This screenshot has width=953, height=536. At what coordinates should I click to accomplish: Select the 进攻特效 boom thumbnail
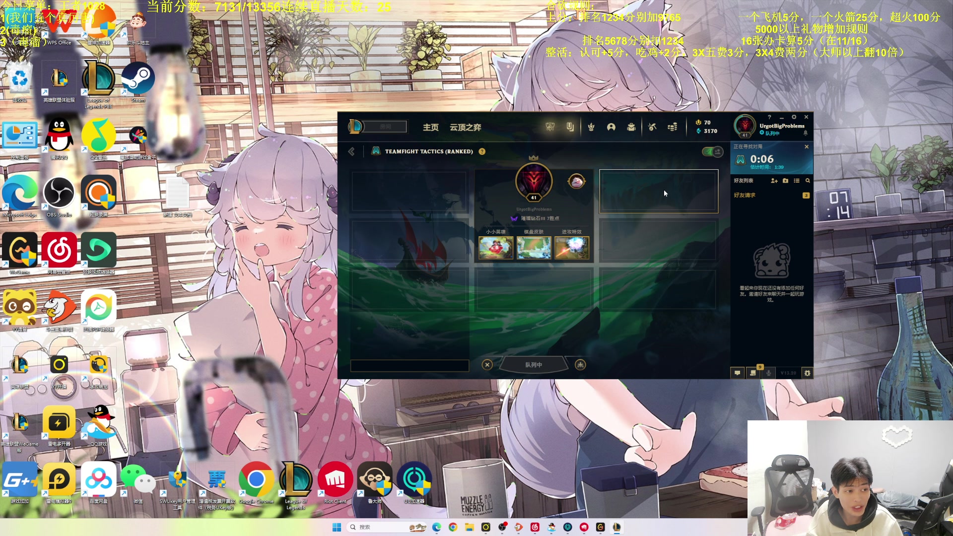point(572,248)
